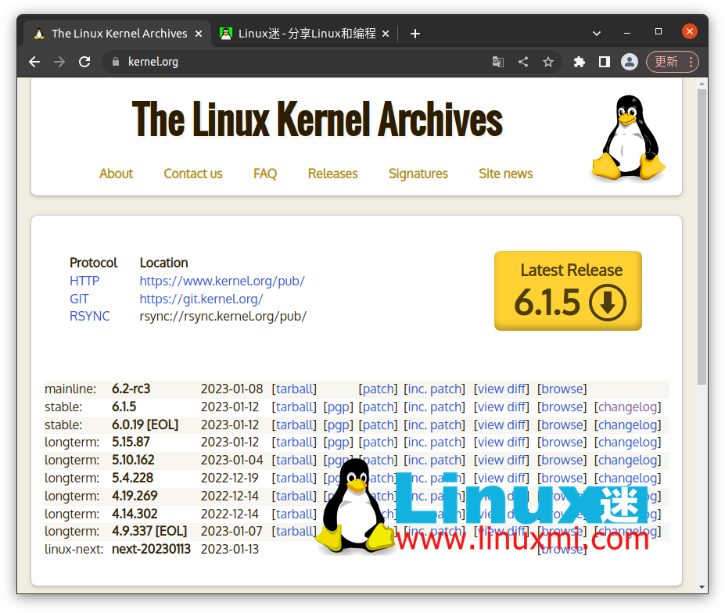The image size is (725, 613).
Task: Download the longterm 5.10.162 tarball
Action: click(x=294, y=461)
